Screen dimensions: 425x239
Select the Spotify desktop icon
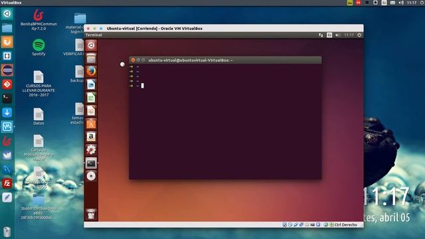pos(39,47)
